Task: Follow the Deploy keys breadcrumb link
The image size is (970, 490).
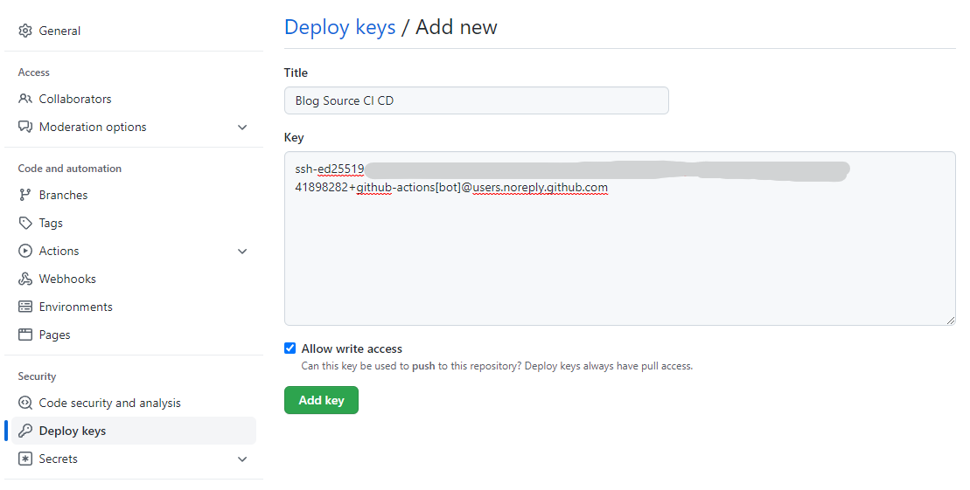Action: 339,27
